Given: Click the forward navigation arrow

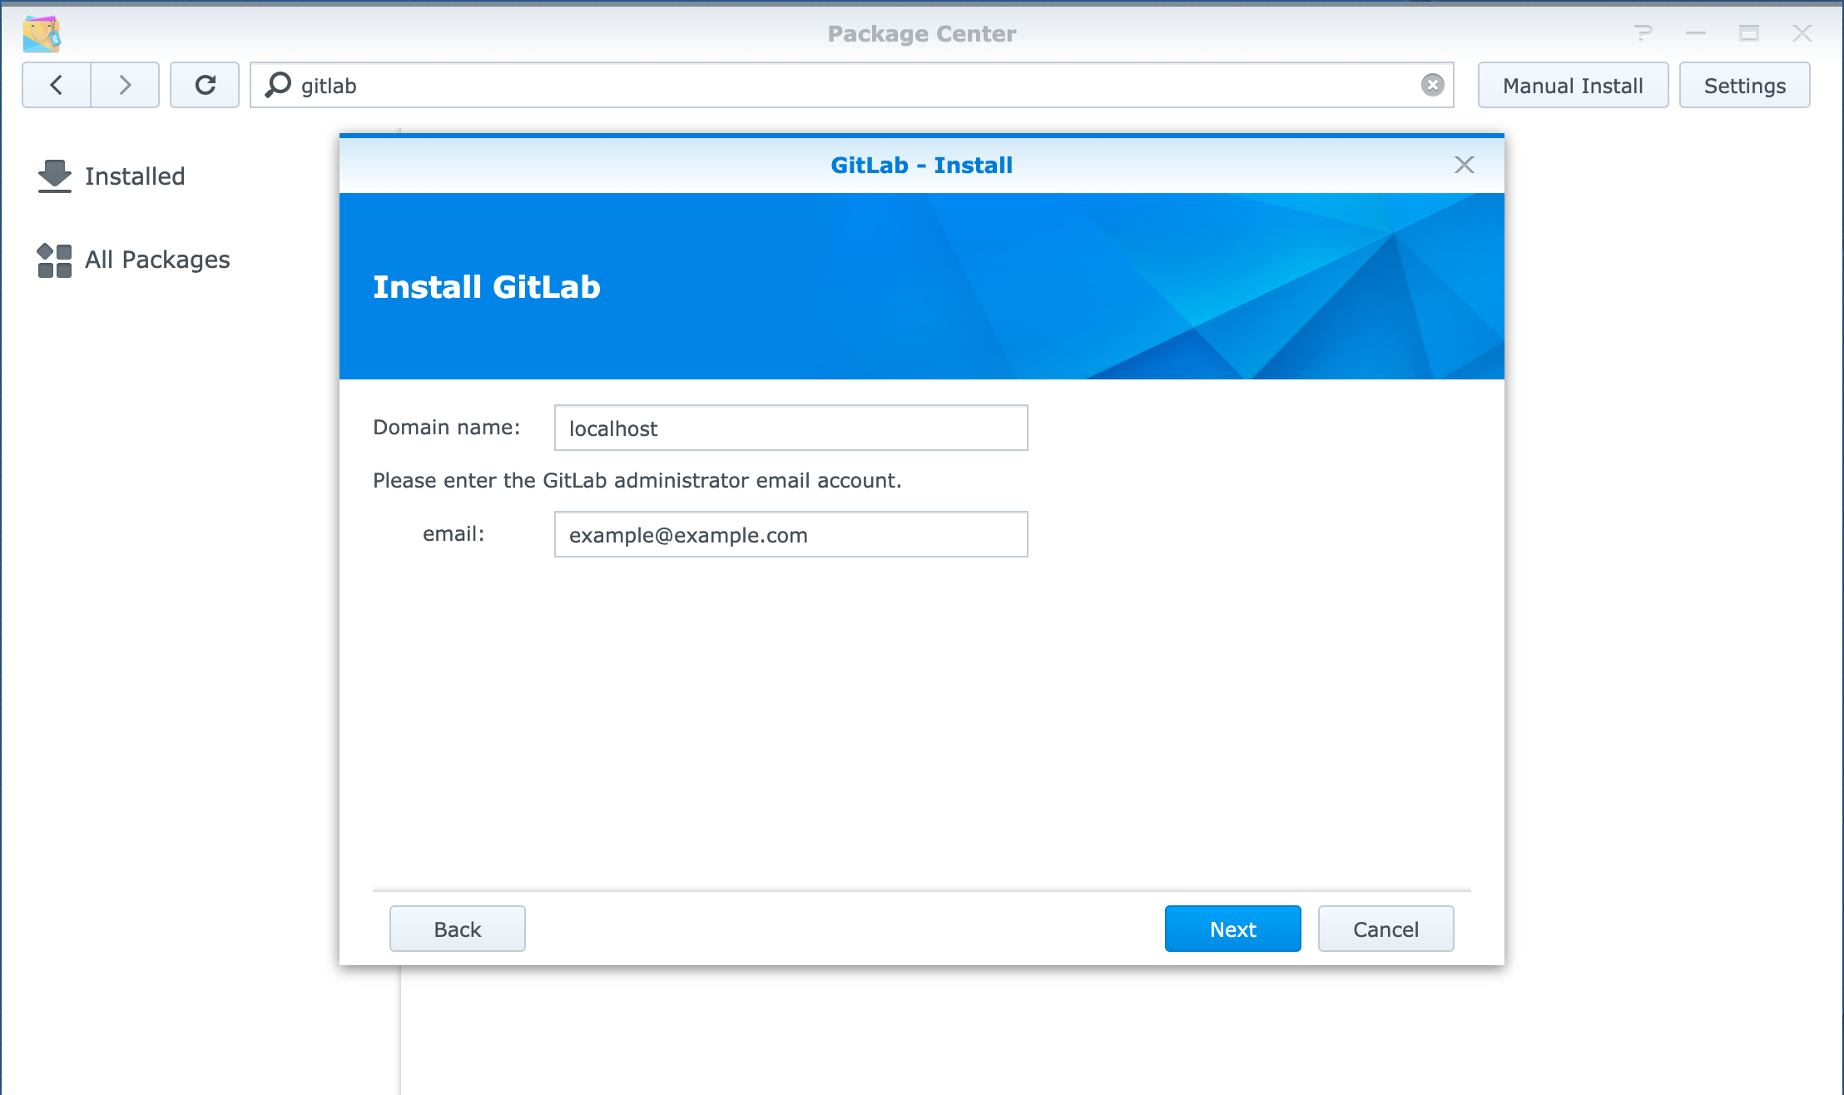Looking at the screenshot, I should [x=125, y=85].
